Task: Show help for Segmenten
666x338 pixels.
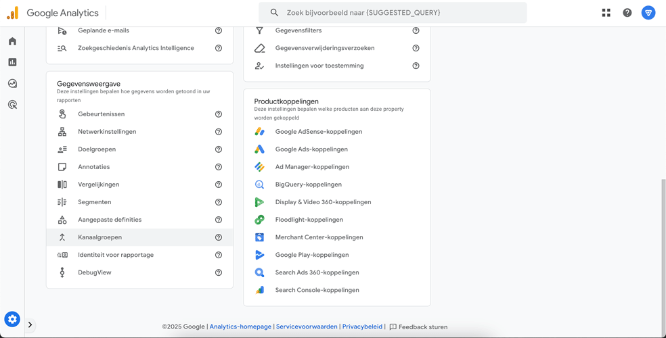Action: point(219,202)
